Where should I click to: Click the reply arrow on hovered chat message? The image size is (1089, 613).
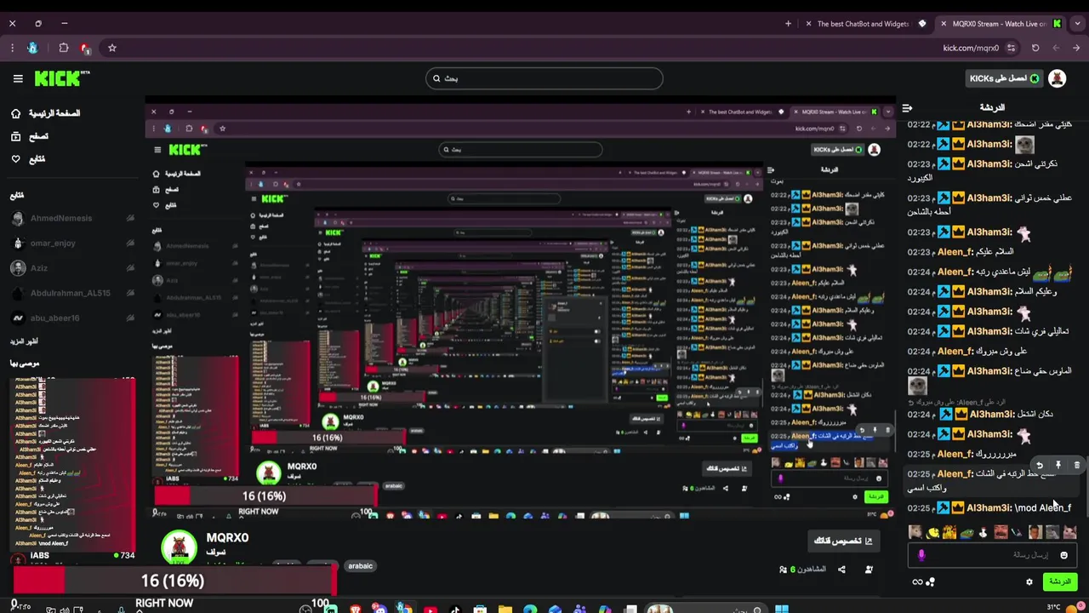pyautogui.click(x=1039, y=466)
